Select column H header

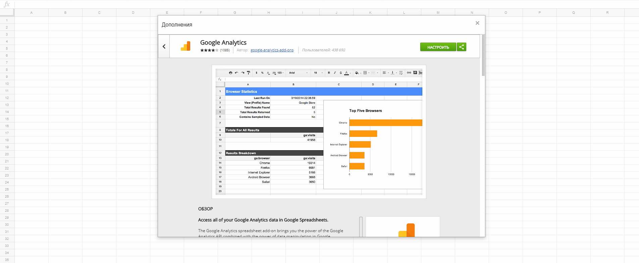[269, 13]
